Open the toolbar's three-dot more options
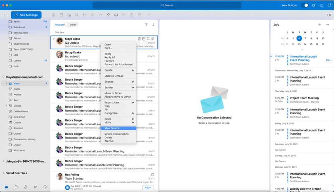The image size is (334, 192). pyautogui.click(x=147, y=15)
